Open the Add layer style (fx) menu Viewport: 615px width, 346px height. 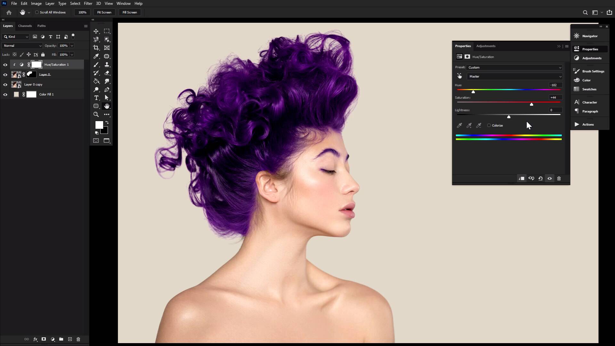click(35, 339)
